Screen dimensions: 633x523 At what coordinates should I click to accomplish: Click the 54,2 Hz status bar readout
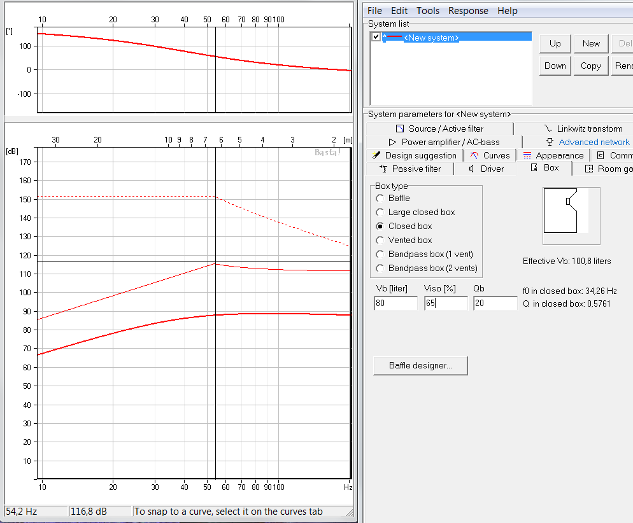pyautogui.click(x=36, y=512)
